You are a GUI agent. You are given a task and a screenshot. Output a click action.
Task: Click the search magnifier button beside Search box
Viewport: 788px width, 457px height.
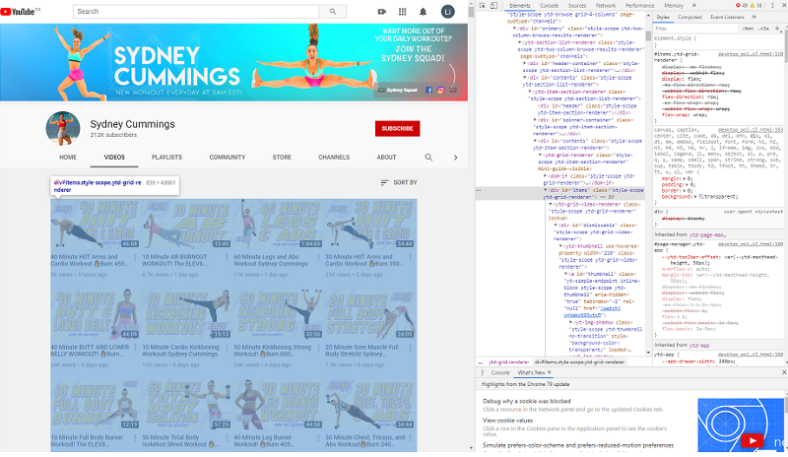tap(333, 12)
